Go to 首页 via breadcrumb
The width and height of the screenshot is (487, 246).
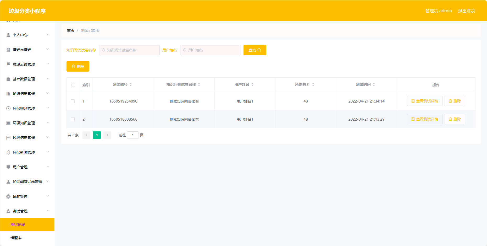(x=71, y=30)
